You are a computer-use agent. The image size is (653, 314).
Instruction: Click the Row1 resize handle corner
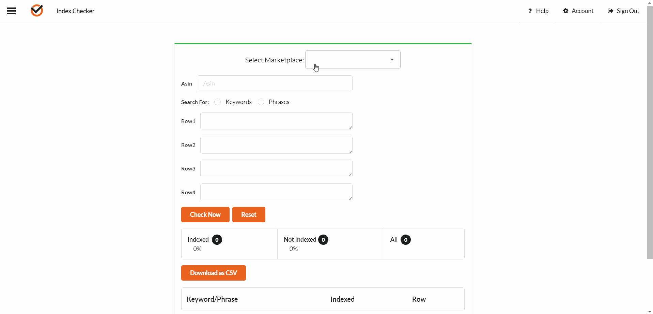click(350, 127)
